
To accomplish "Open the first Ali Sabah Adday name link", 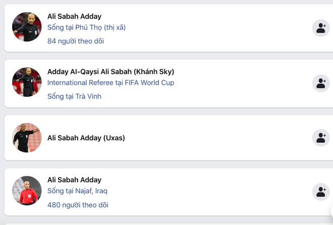I will coord(74,16).
